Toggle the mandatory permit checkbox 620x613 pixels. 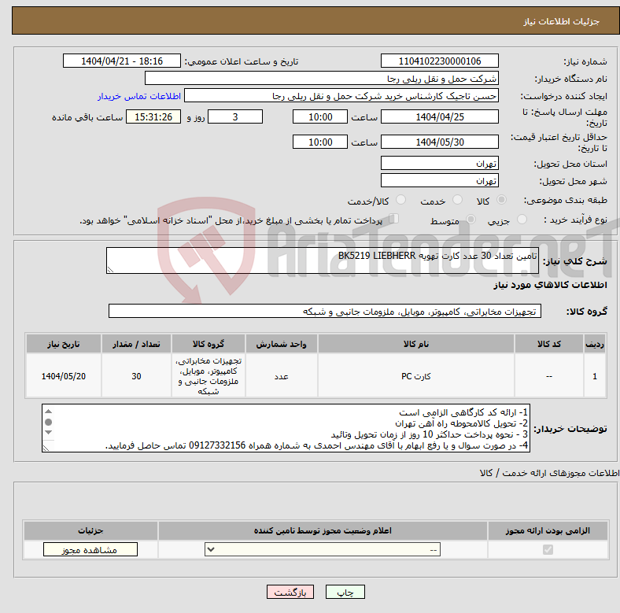(x=548, y=549)
